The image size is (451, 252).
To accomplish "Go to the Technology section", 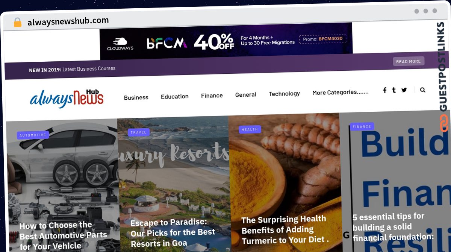I will coord(284,94).
